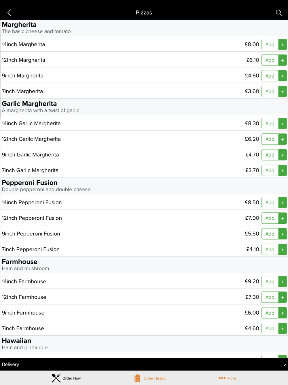Image resolution: width=288 pixels, height=385 pixels.
Task: Select the Margherita section heading
Action: [19, 25]
